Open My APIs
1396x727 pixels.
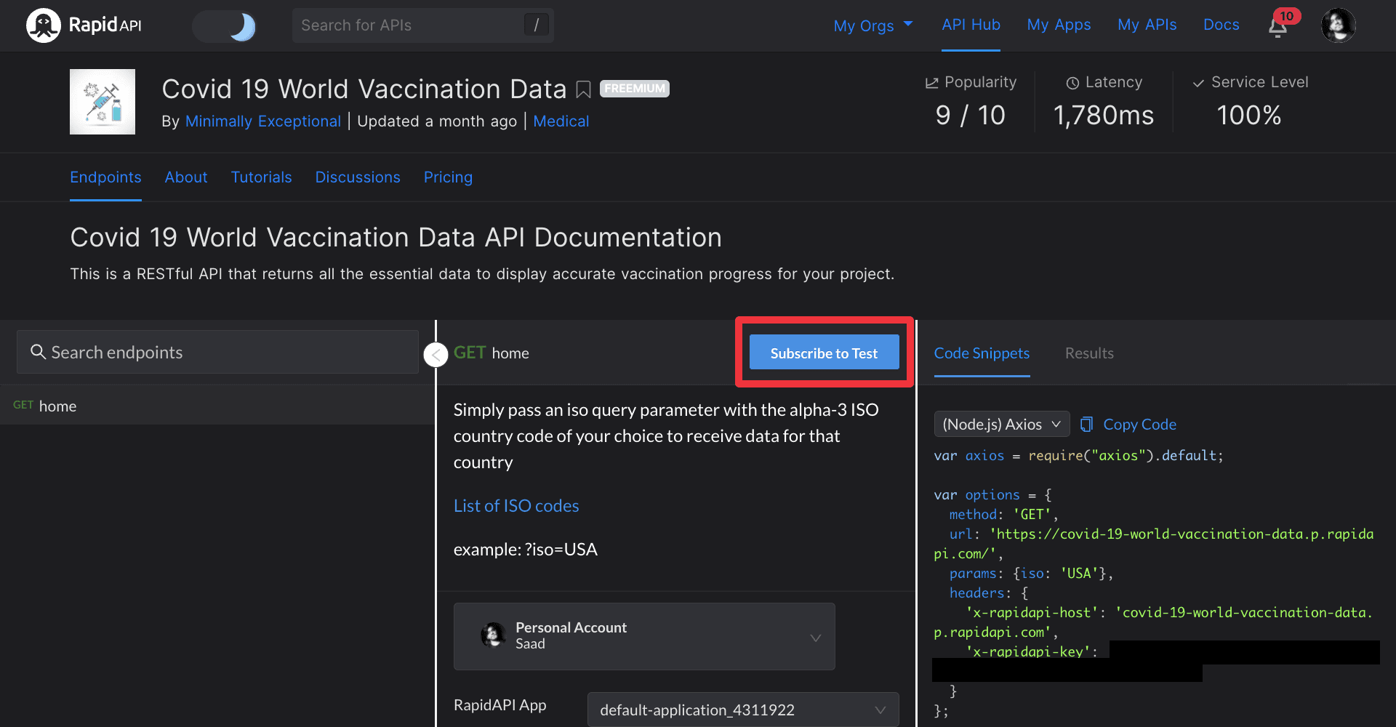(x=1147, y=25)
